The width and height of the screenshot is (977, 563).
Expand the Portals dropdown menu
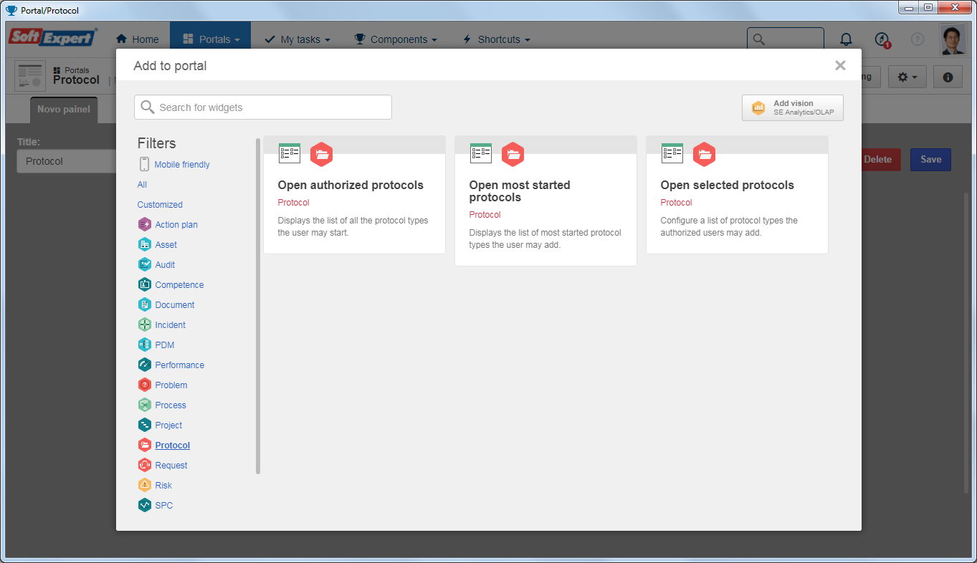(211, 39)
